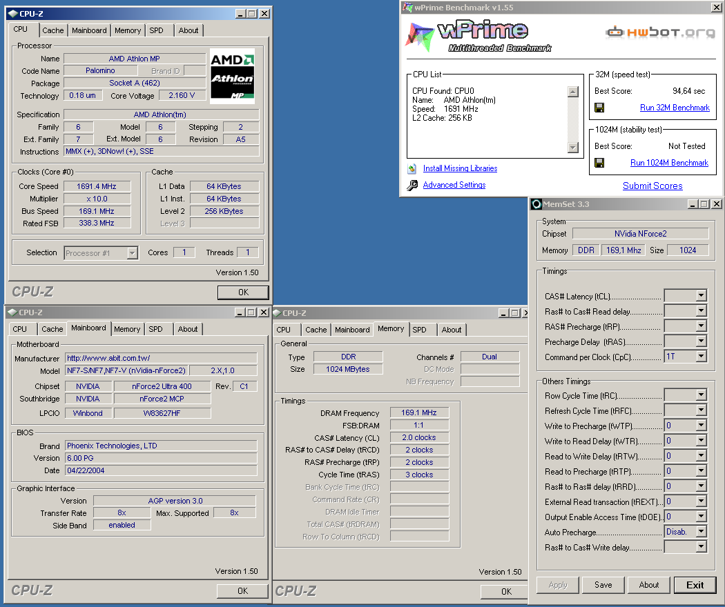Click the save icon under 1024M stability test

pos(599,163)
